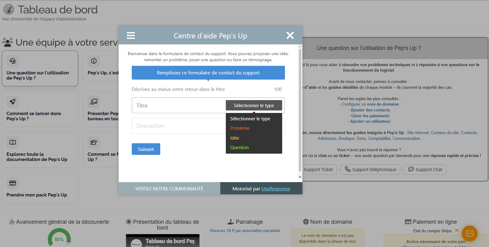Click the headset icon for usage questions

[x=13, y=61]
